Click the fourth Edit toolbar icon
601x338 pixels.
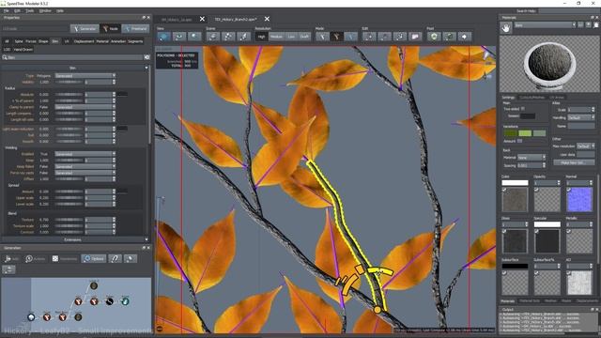click(415, 37)
